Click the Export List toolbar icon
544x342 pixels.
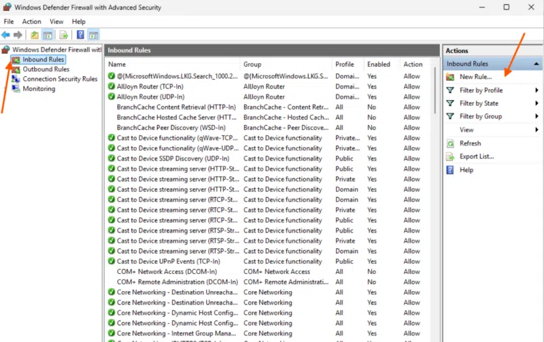(x=64, y=35)
